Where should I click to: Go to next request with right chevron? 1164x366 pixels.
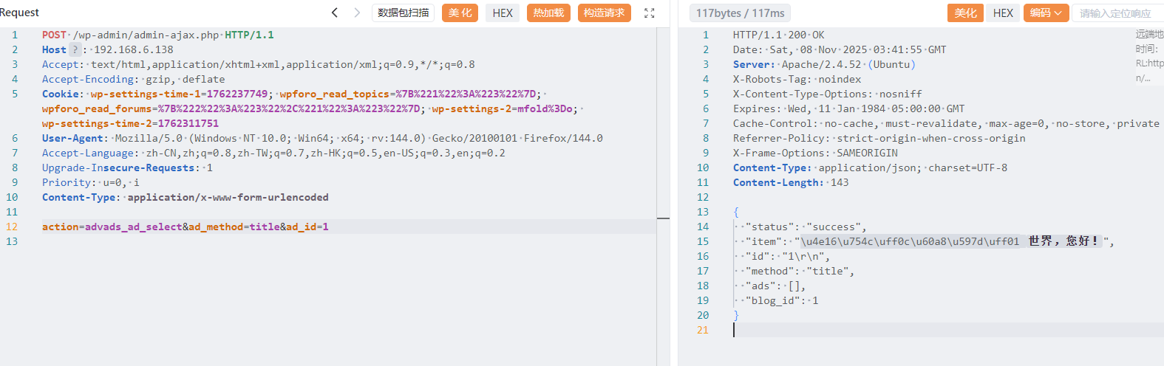pos(357,13)
